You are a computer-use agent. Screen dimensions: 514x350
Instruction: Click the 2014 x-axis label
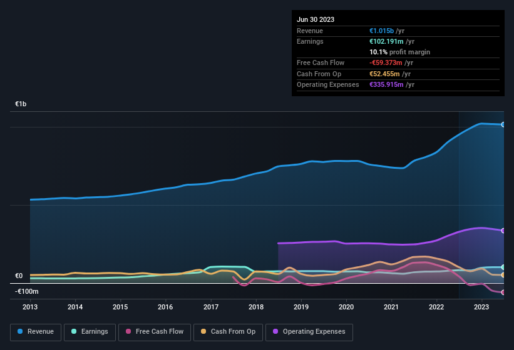(75, 307)
